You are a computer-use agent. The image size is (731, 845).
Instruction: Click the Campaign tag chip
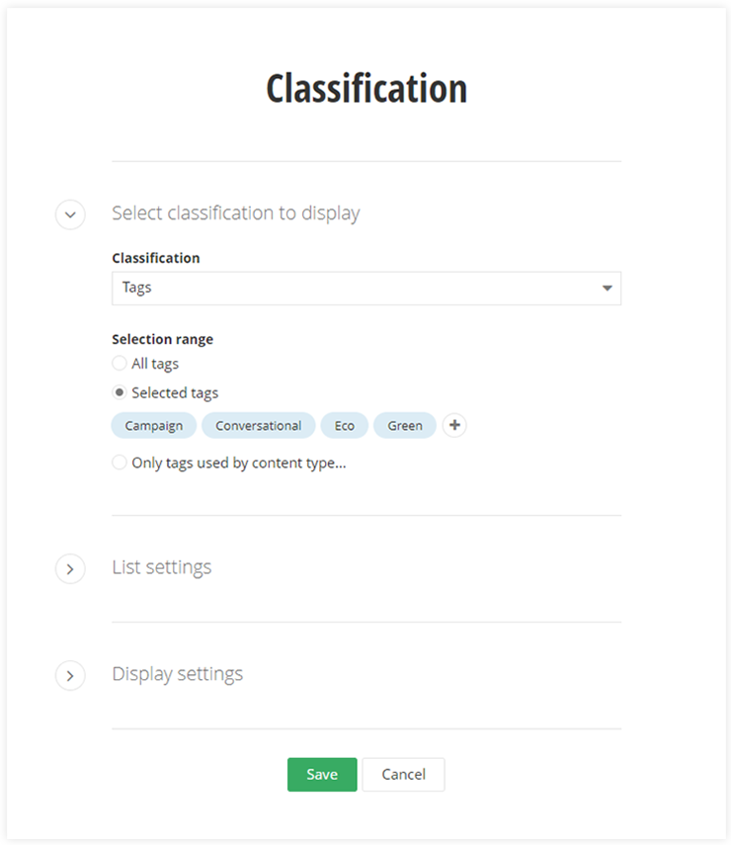(154, 426)
